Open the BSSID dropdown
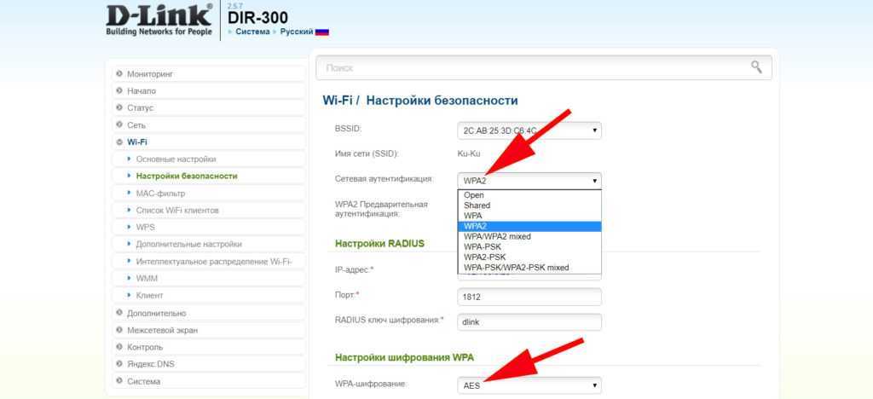 (529, 130)
